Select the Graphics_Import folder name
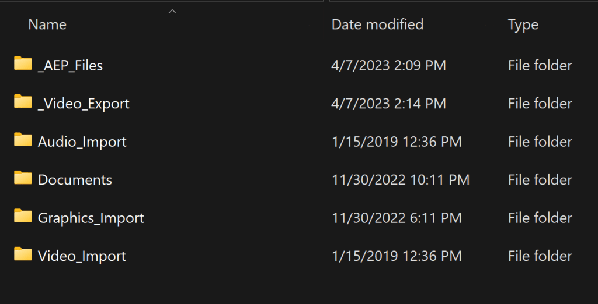The height and width of the screenshot is (304, 598). coord(91,218)
